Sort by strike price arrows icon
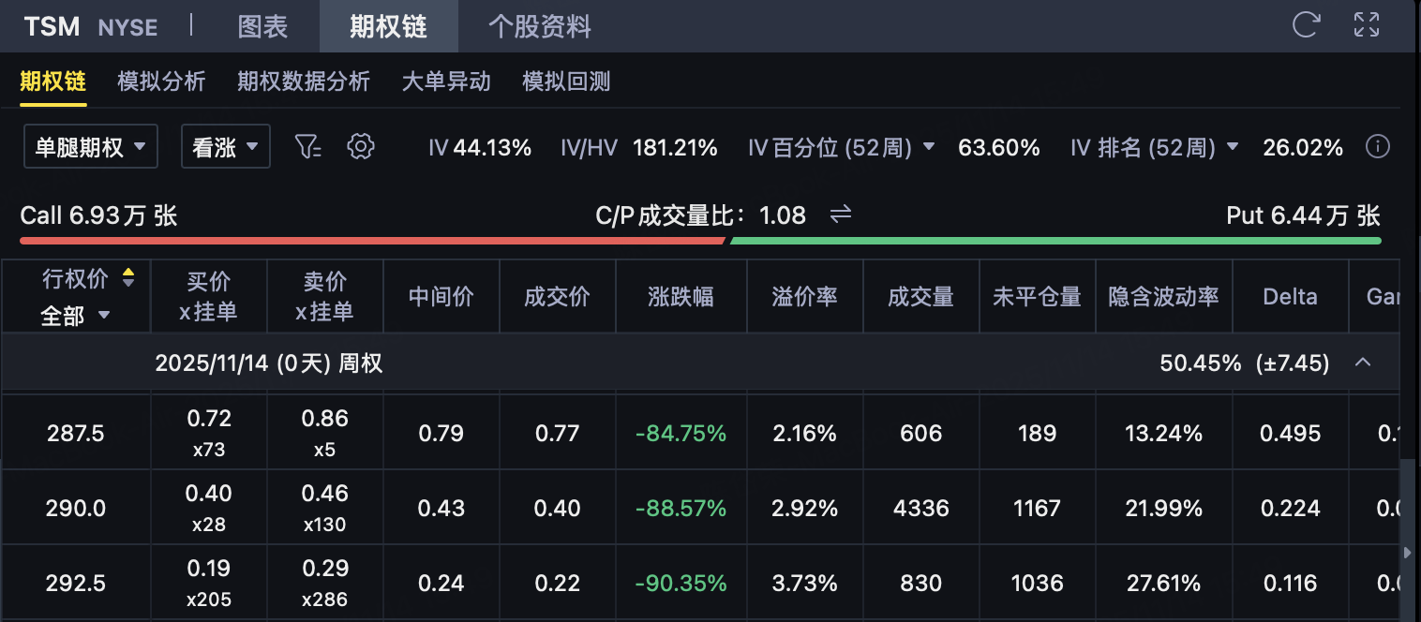Viewport: 1421px width, 622px height. [x=128, y=278]
